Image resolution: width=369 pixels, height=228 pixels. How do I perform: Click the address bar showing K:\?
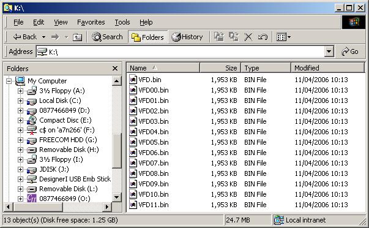[x=180, y=51]
